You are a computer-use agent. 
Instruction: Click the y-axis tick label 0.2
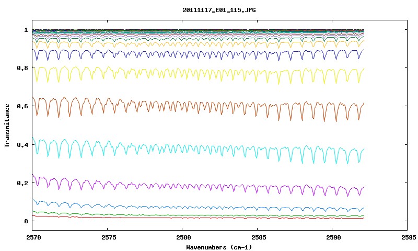click(22, 182)
